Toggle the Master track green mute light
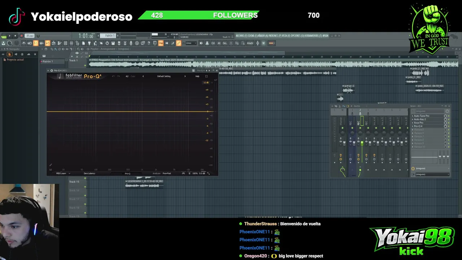The width and height of the screenshot is (462, 260). 342,128
